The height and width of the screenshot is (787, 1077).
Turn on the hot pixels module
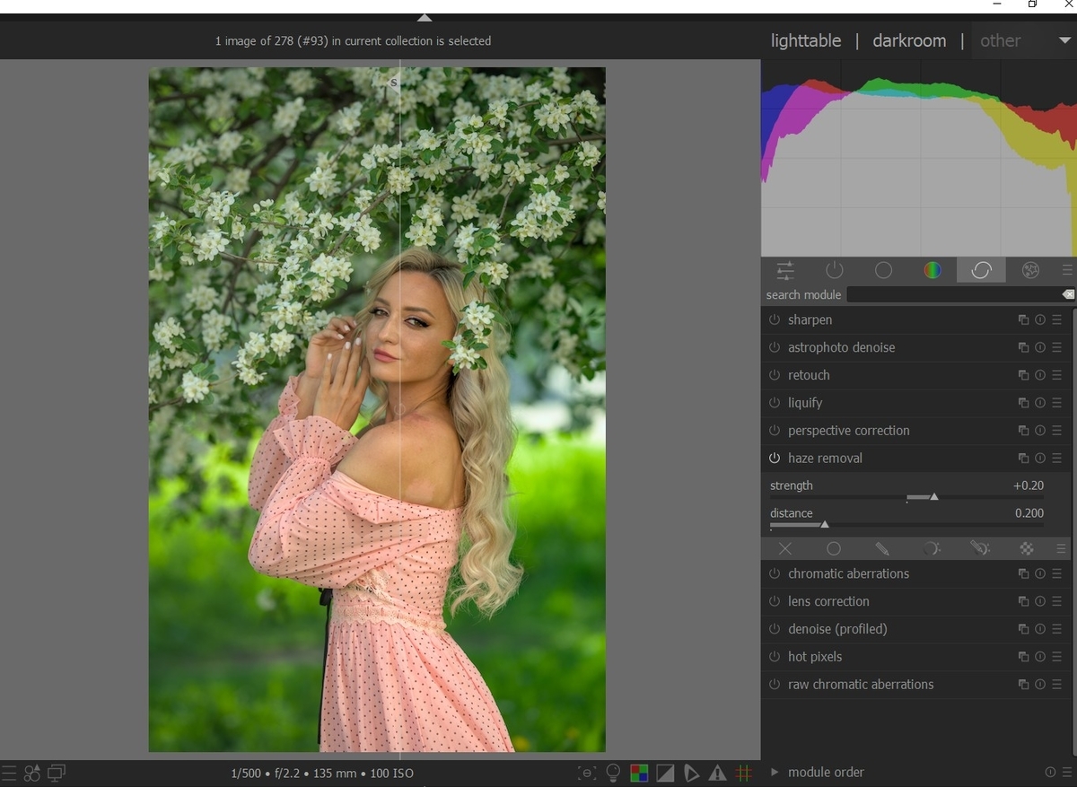775,657
